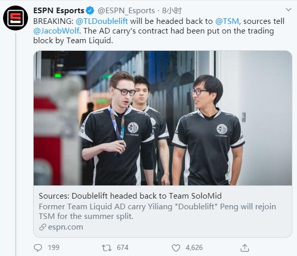
Task: Click the ESPN Esports display name
Action: pyautogui.click(x=59, y=11)
